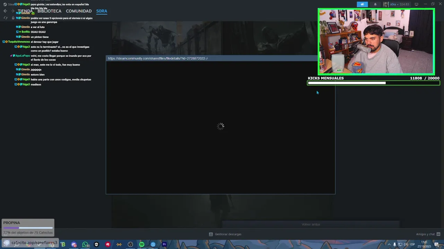Image resolution: width=444 pixels, height=249 pixels.
Task: Click the Volver arriba button
Action: (x=311, y=224)
